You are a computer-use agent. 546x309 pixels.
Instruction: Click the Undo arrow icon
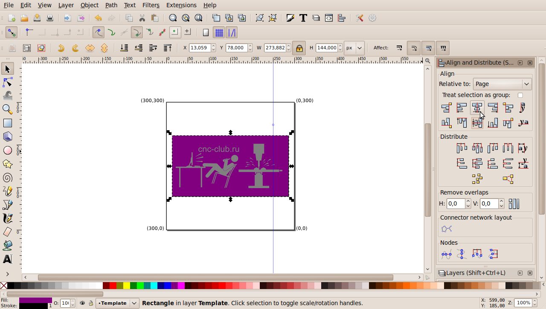tap(99, 18)
